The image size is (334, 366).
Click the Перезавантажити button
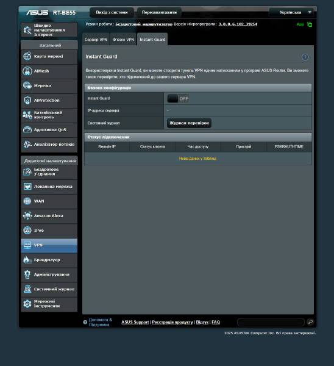(x=159, y=12)
